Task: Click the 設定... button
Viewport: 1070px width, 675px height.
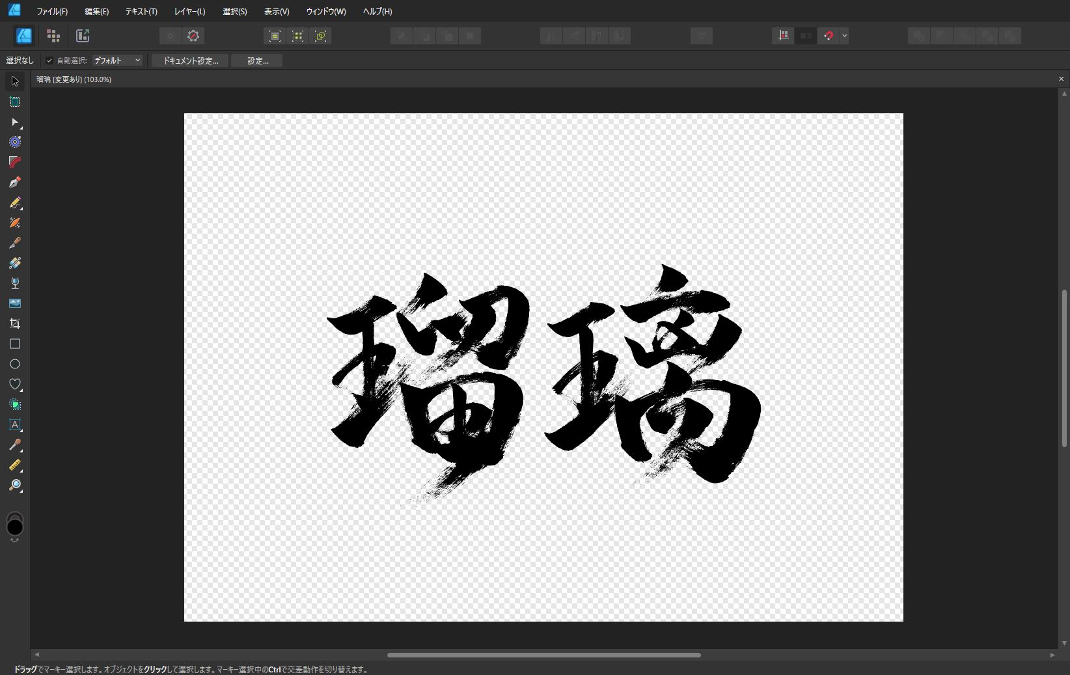Action: (257, 61)
